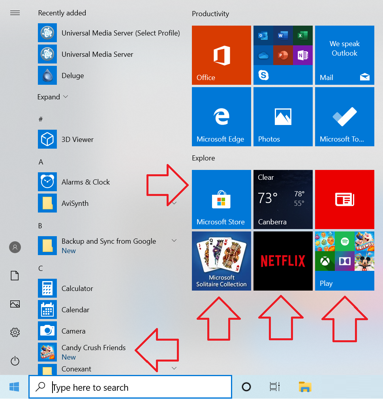Click the # section header
The height and width of the screenshot is (399, 383).
[x=41, y=119]
